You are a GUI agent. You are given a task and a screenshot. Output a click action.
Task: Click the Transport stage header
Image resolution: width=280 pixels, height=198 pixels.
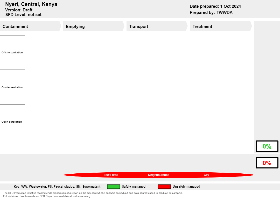[157, 26]
